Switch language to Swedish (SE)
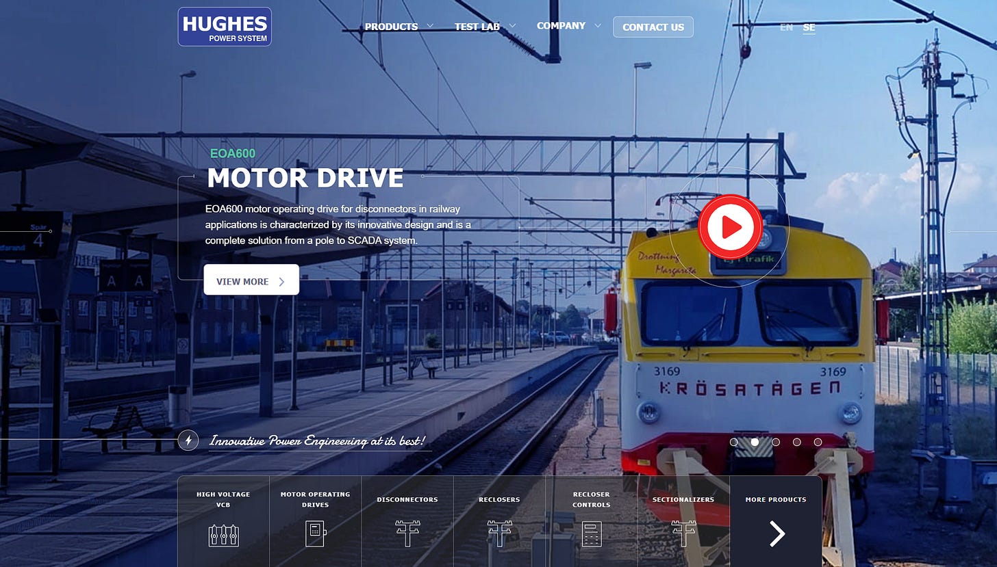This screenshot has height=567, width=997. click(809, 27)
